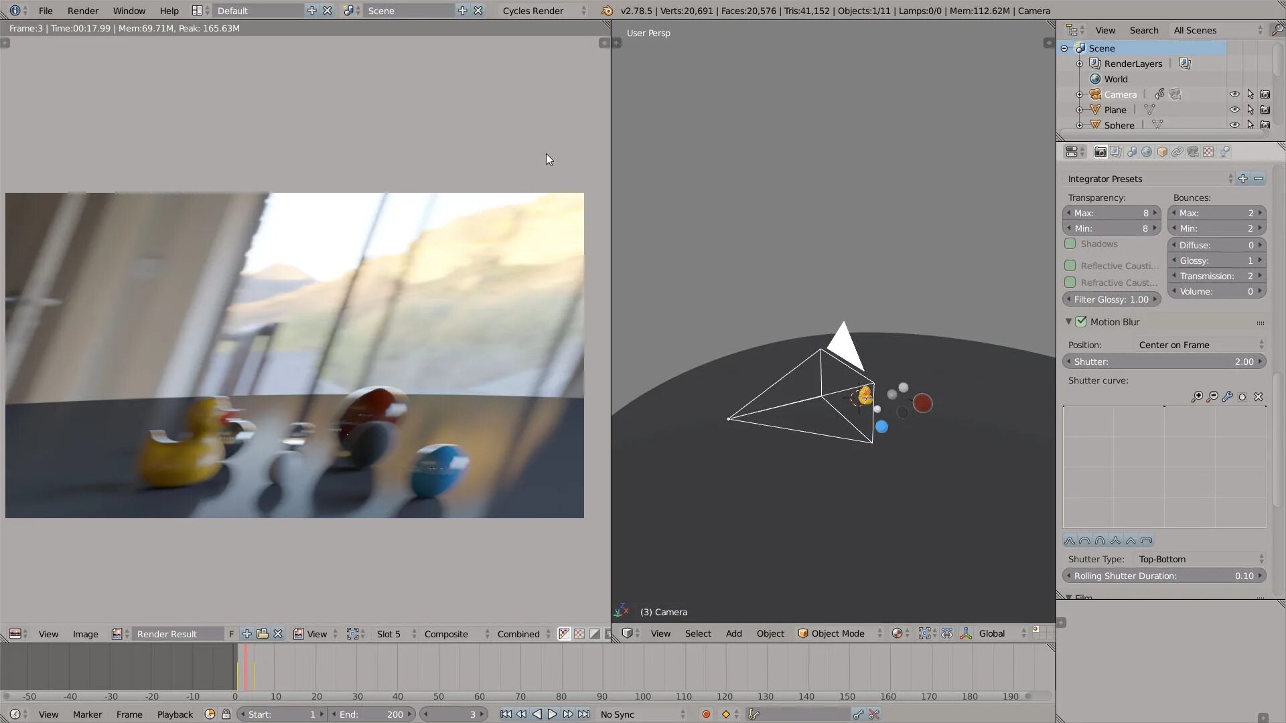Reset the shutter curve with X icon
Viewport: 1286px width, 723px height.
pyautogui.click(x=1259, y=397)
